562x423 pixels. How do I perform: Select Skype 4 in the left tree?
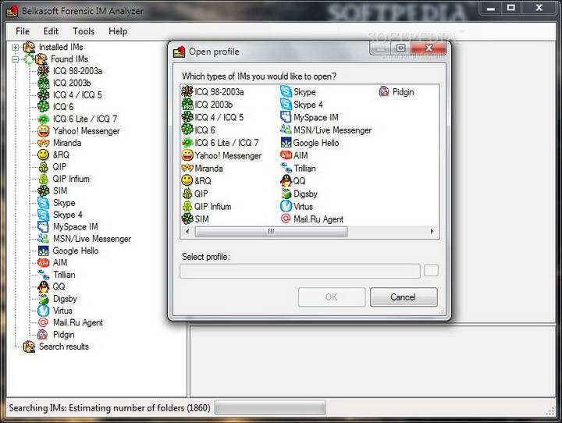(x=68, y=215)
